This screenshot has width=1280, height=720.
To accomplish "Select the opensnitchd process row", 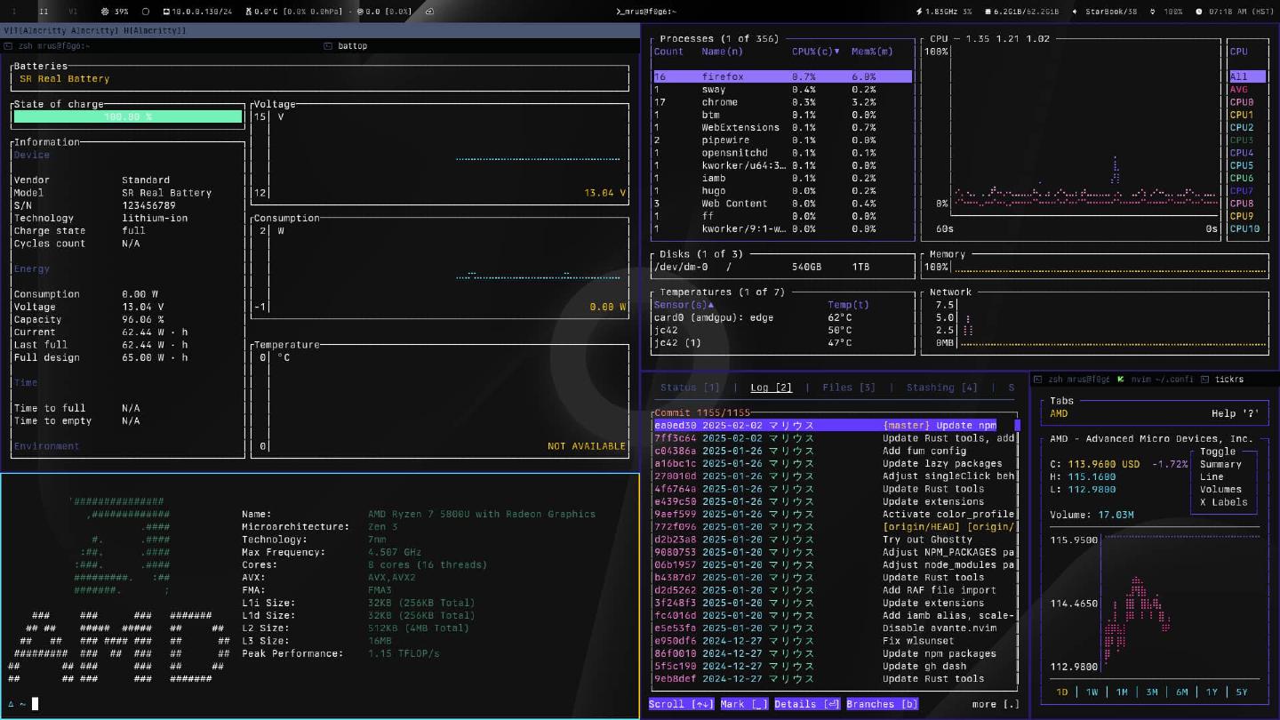I will point(782,153).
